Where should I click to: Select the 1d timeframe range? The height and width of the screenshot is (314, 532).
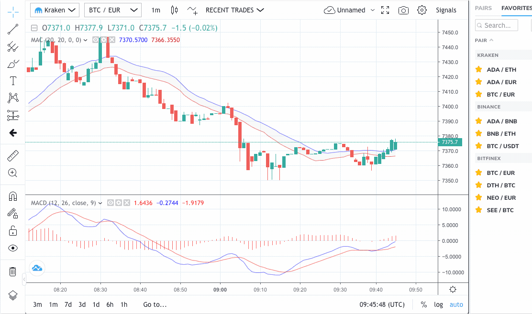click(x=96, y=304)
